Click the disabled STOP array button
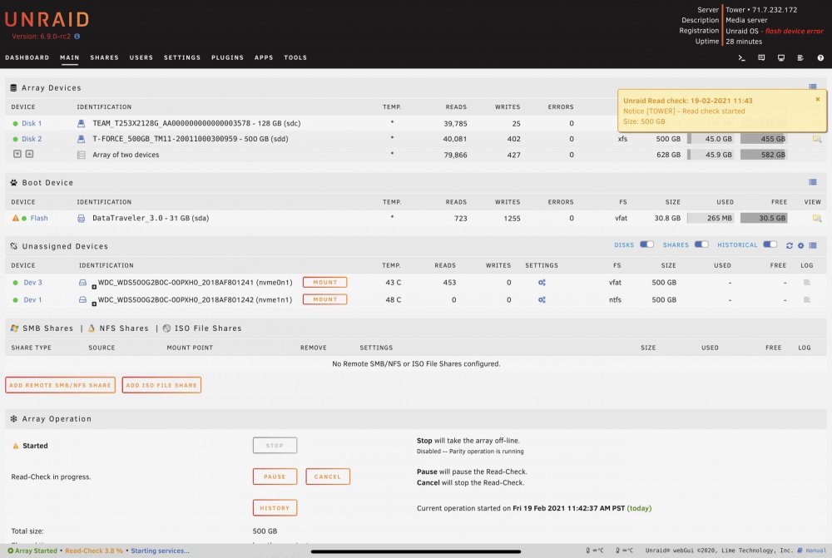832x558 pixels. point(275,446)
